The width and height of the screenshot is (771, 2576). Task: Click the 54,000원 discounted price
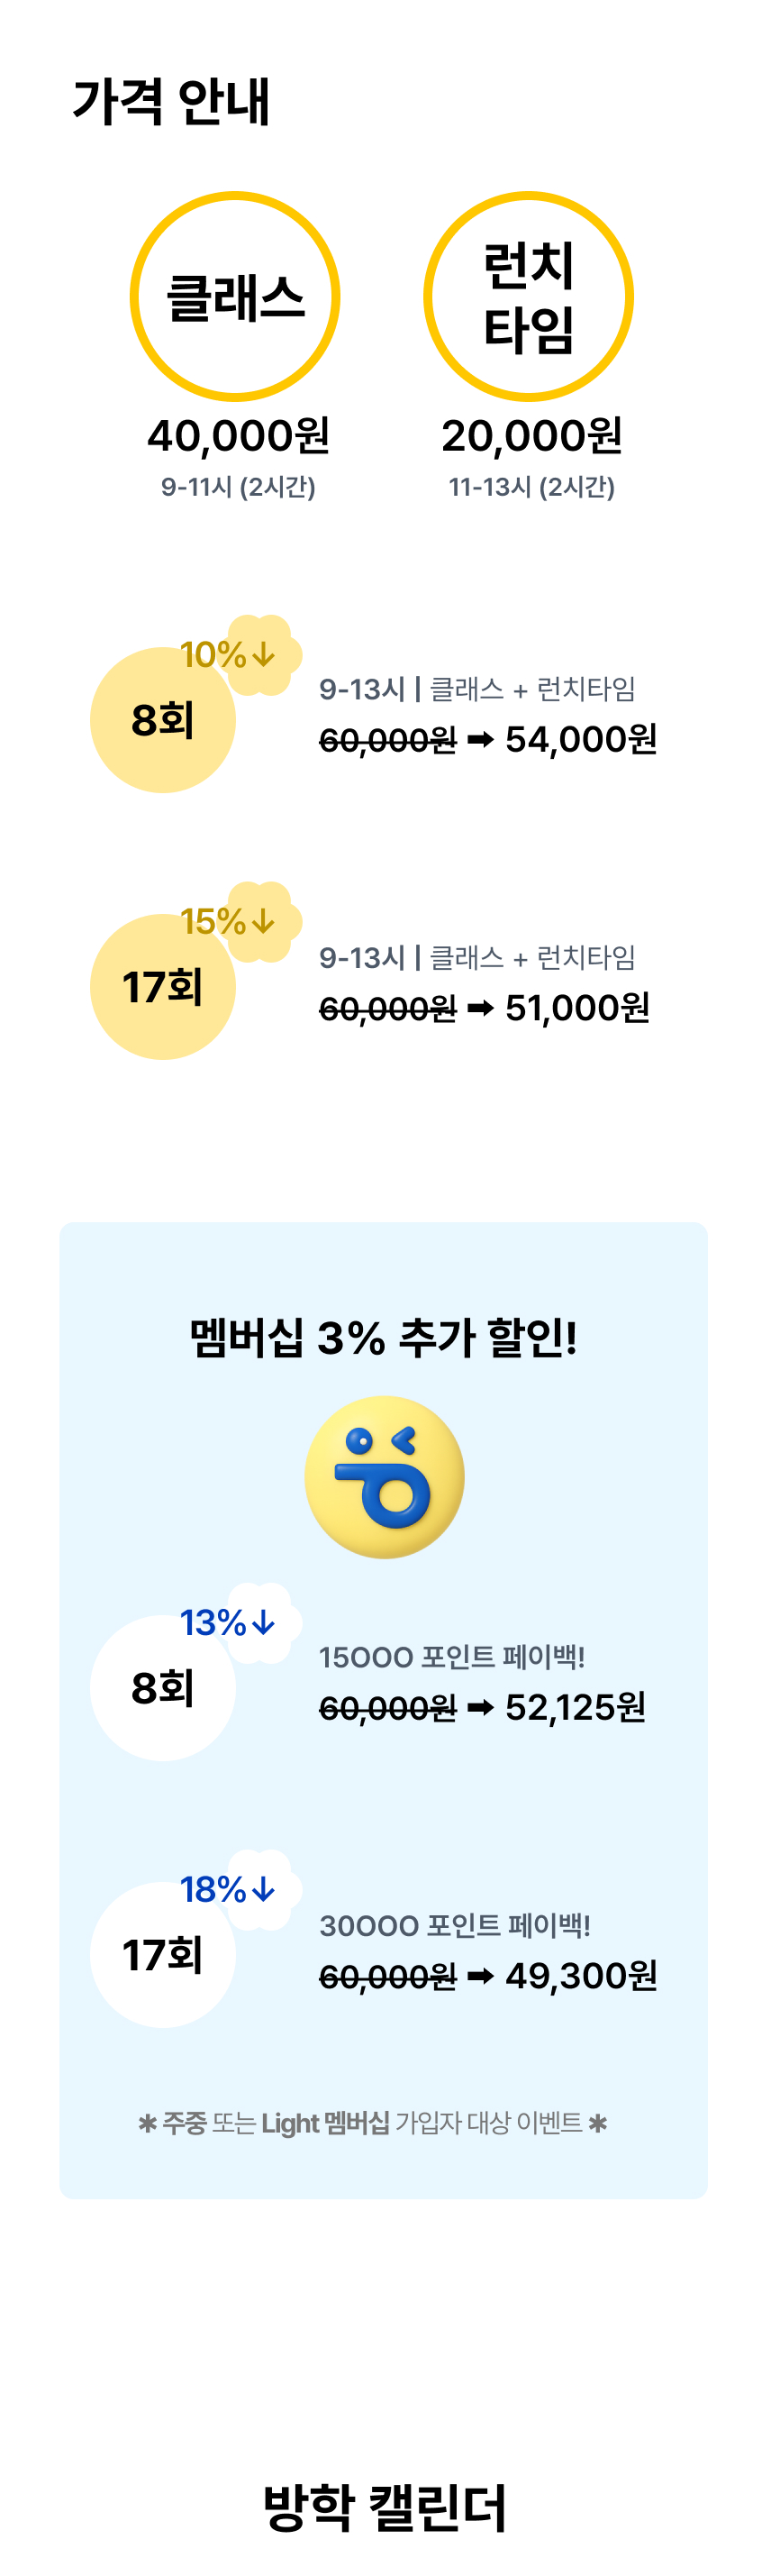pos(581,740)
